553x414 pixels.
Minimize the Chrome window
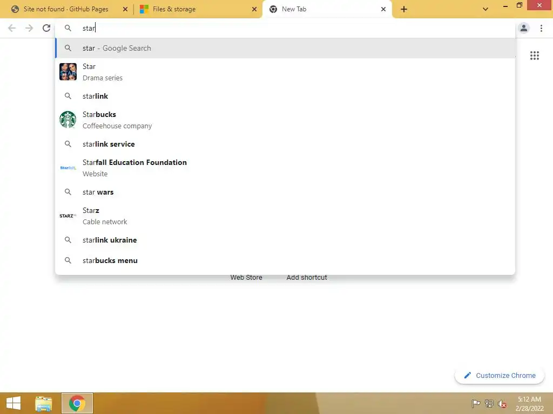coord(505,5)
